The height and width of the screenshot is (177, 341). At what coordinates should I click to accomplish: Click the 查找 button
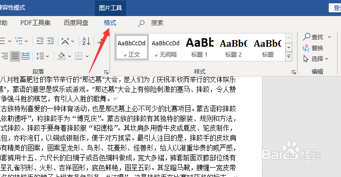(x=314, y=37)
